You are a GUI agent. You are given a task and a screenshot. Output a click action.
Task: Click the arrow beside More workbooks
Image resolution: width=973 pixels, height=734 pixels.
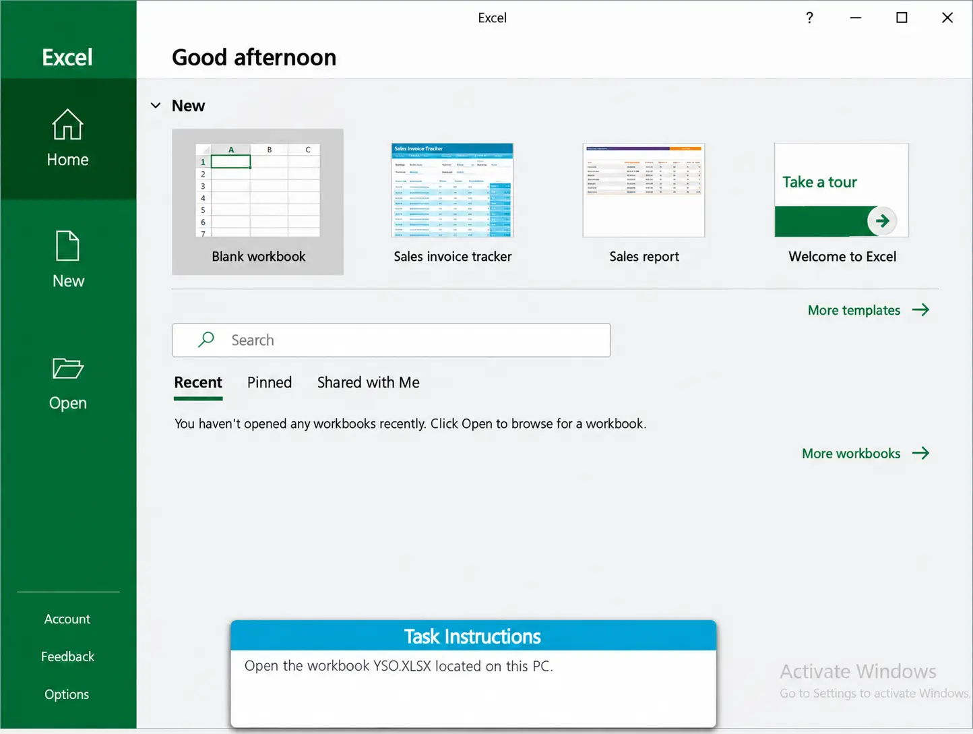(920, 454)
